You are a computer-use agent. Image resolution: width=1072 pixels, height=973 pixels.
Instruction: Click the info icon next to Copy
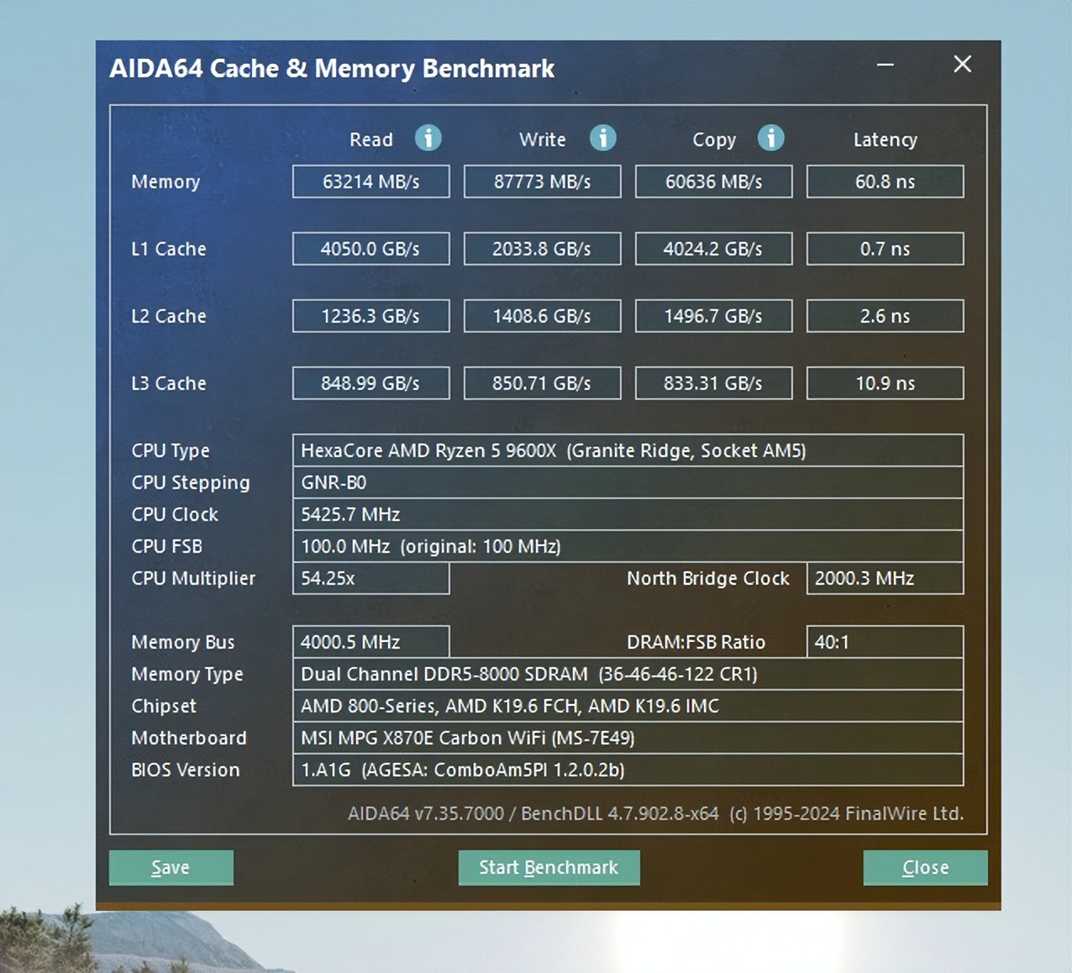[x=771, y=138]
